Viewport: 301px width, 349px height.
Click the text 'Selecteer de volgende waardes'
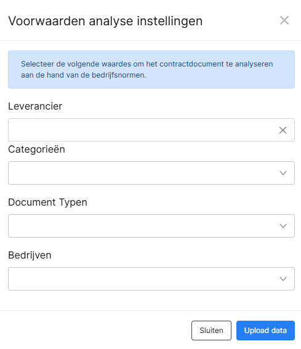point(76,64)
